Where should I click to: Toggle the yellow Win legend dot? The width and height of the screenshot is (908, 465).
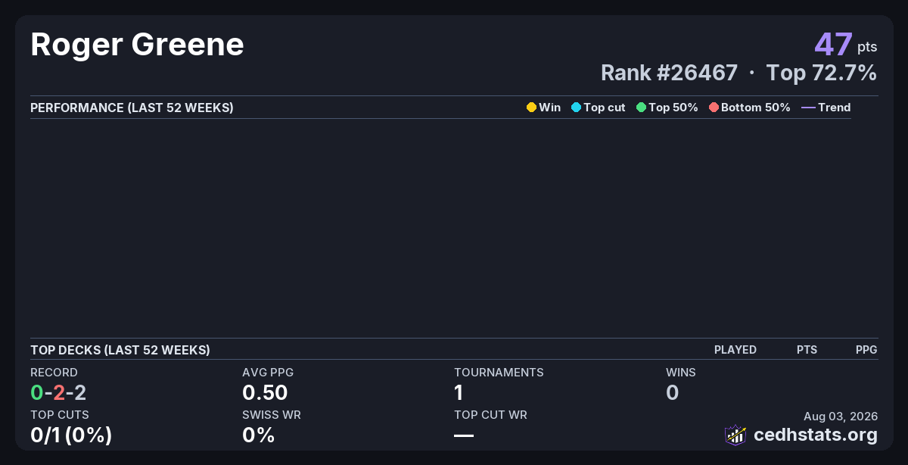point(531,108)
